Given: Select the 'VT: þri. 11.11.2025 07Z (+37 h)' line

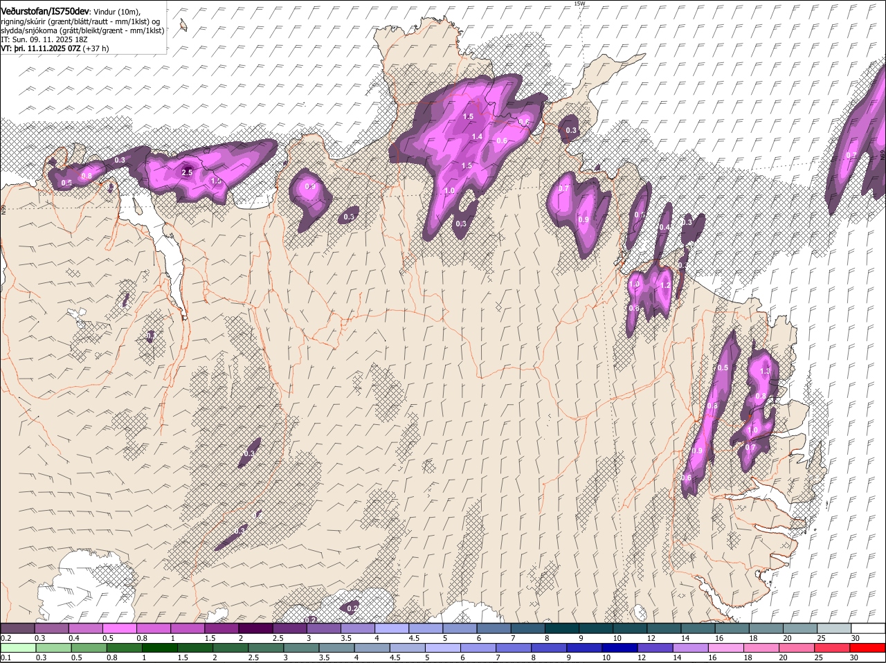Looking at the screenshot, I should pyautogui.click(x=55, y=50).
